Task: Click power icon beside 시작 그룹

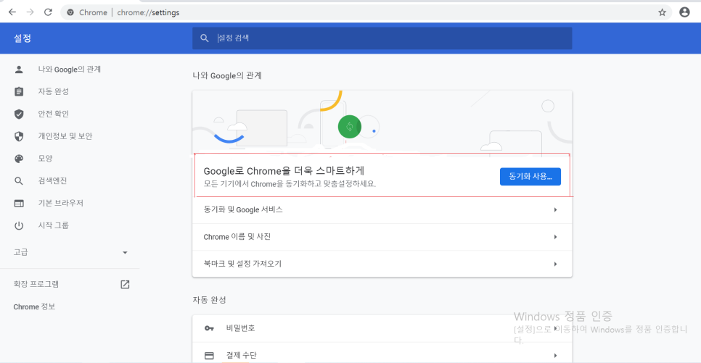Action: [x=19, y=225]
